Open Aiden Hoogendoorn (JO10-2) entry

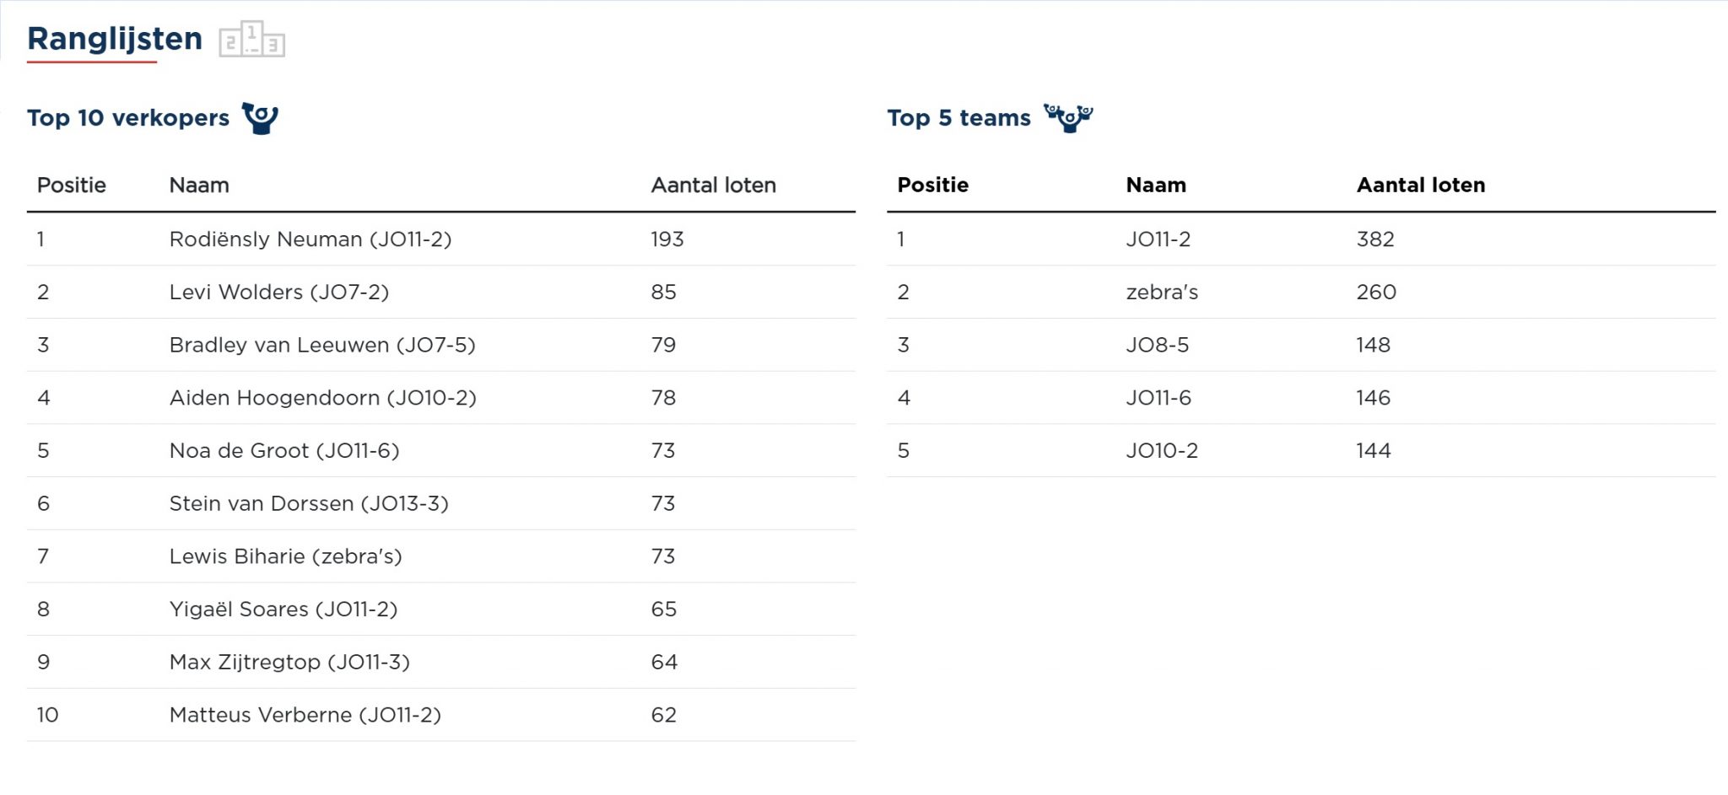coord(322,398)
